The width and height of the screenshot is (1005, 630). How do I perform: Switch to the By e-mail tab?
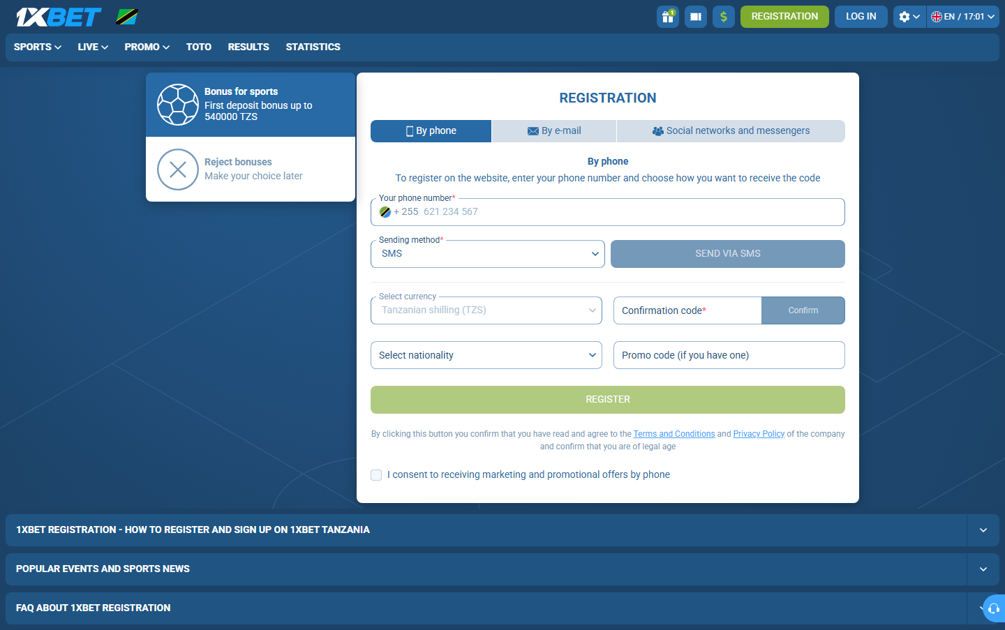pyautogui.click(x=554, y=131)
